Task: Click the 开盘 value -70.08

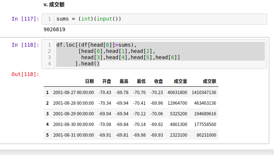Action: pyautogui.click(x=105, y=125)
